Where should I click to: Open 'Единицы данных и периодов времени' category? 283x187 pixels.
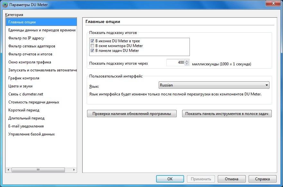point(41,30)
